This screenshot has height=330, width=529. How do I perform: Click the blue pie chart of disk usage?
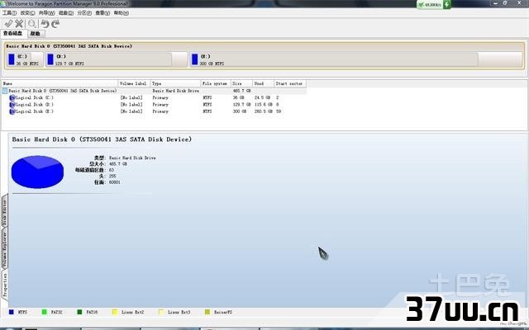pos(37,172)
